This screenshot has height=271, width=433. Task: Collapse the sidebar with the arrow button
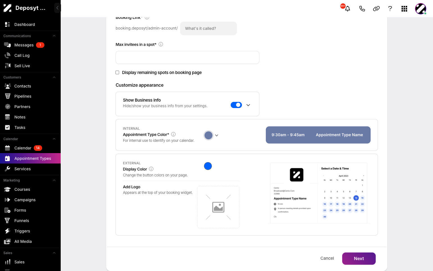57,8
